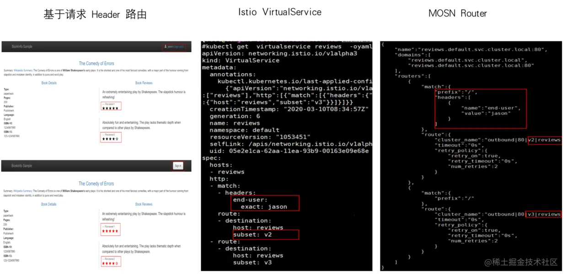
Task: Click the sign out link next to jason
Action: (179, 47)
